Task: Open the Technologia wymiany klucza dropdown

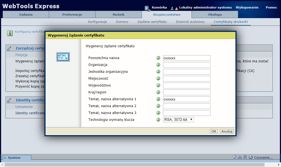Action: (178, 119)
